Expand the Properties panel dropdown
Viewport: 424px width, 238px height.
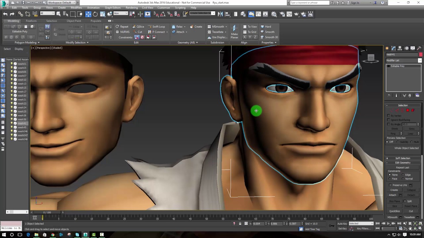coord(269,43)
